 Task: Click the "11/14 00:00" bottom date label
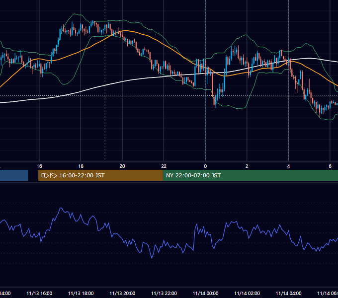click(205, 294)
